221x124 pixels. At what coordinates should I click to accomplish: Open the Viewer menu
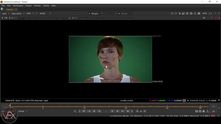28,6
